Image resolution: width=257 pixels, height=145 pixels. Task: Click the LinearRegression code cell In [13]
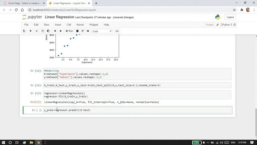click(137, 95)
